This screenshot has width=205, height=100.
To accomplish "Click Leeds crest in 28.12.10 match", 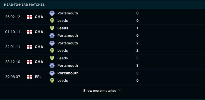I will (52, 58).
